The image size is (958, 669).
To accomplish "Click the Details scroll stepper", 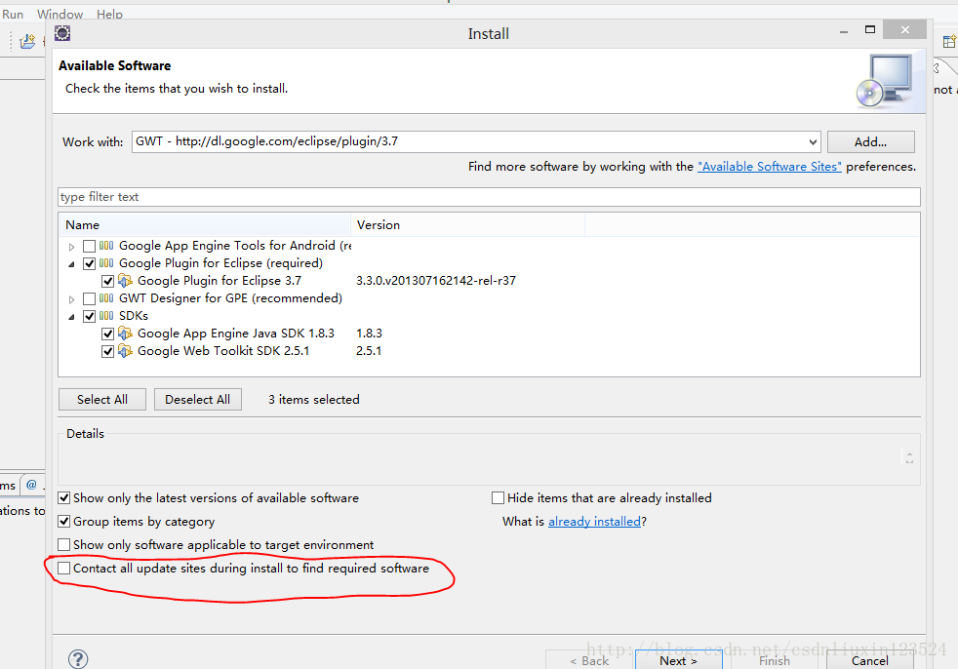I will pos(909,457).
